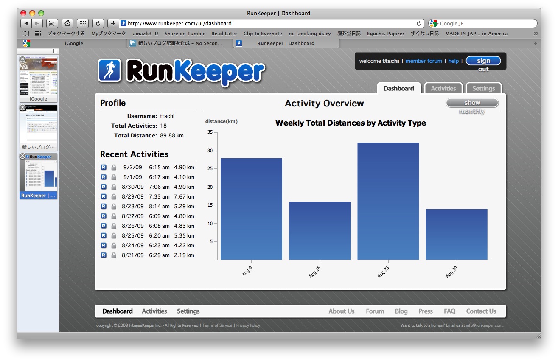Screen dimensions: 558x364
Task: Click the Activities link in the footer nav
Action: tap(154, 311)
